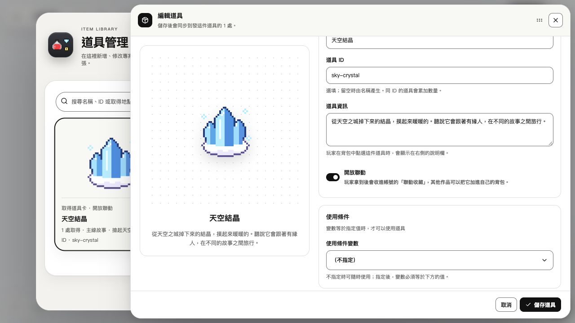Open the grid dots menu in dialog header
575x323 pixels.
point(540,20)
